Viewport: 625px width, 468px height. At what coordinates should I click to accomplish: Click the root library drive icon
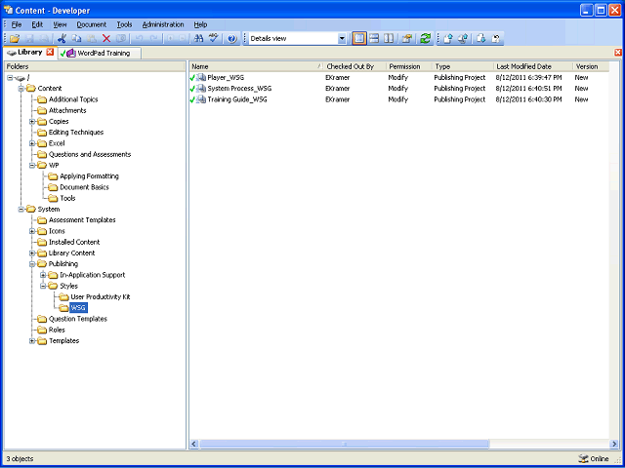click(x=21, y=78)
